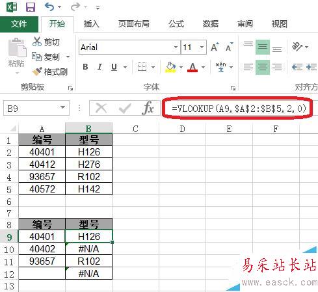Open the 数据 tab
The height and width of the screenshot is (292, 318).
click(x=211, y=24)
